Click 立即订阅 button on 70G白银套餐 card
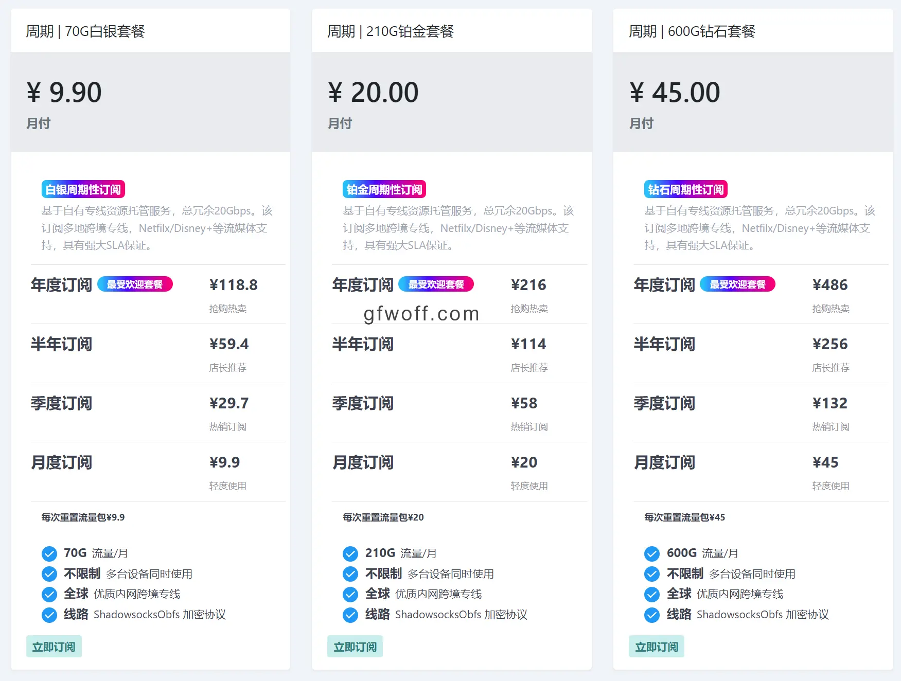901x681 pixels. (54, 647)
